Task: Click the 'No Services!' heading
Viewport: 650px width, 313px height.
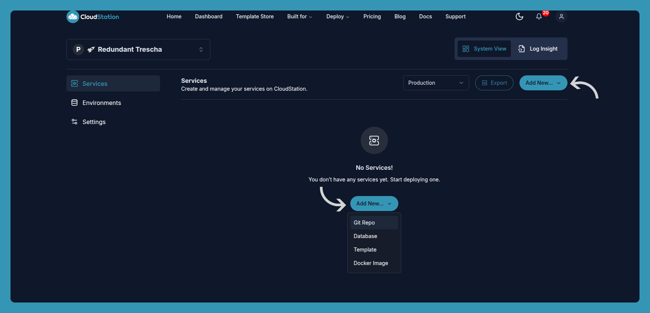Action: click(x=374, y=168)
